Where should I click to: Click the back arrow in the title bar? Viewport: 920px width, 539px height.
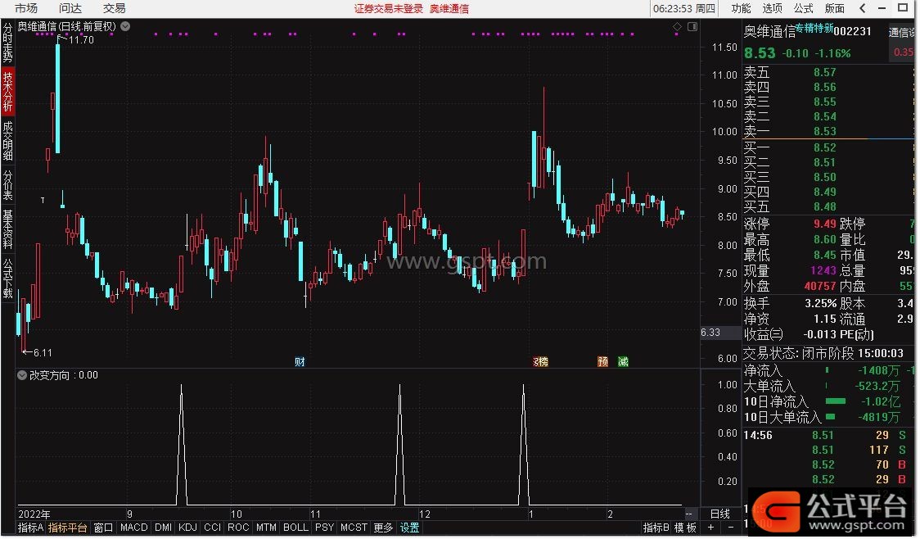(862, 8)
